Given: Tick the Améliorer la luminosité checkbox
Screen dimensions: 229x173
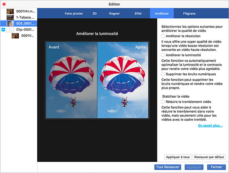Looking at the screenshot, I should pyautogui.click(x=163, y=55).
